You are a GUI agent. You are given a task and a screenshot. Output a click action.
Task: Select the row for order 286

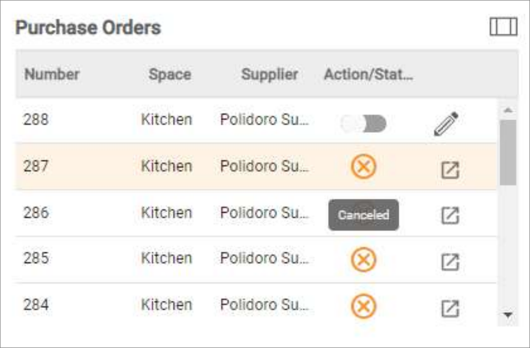[x=256, y=213]
